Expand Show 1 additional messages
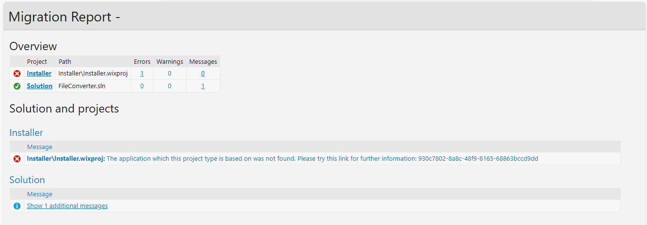Screen dimensions: 647x225 [67, 206]
